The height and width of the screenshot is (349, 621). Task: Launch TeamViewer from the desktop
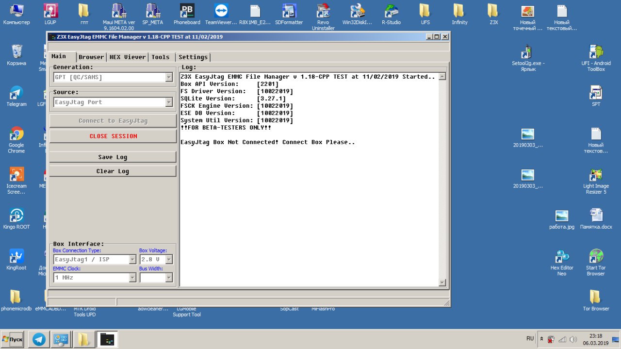[221, 15]
